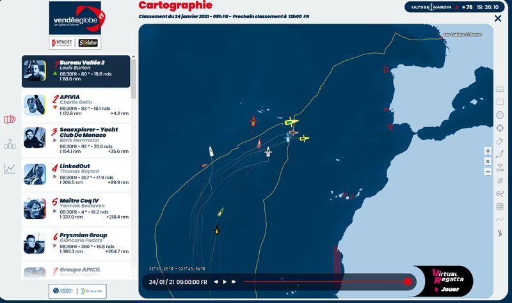
Task: Toggle the wind layer icon
Action: (500, 194)
